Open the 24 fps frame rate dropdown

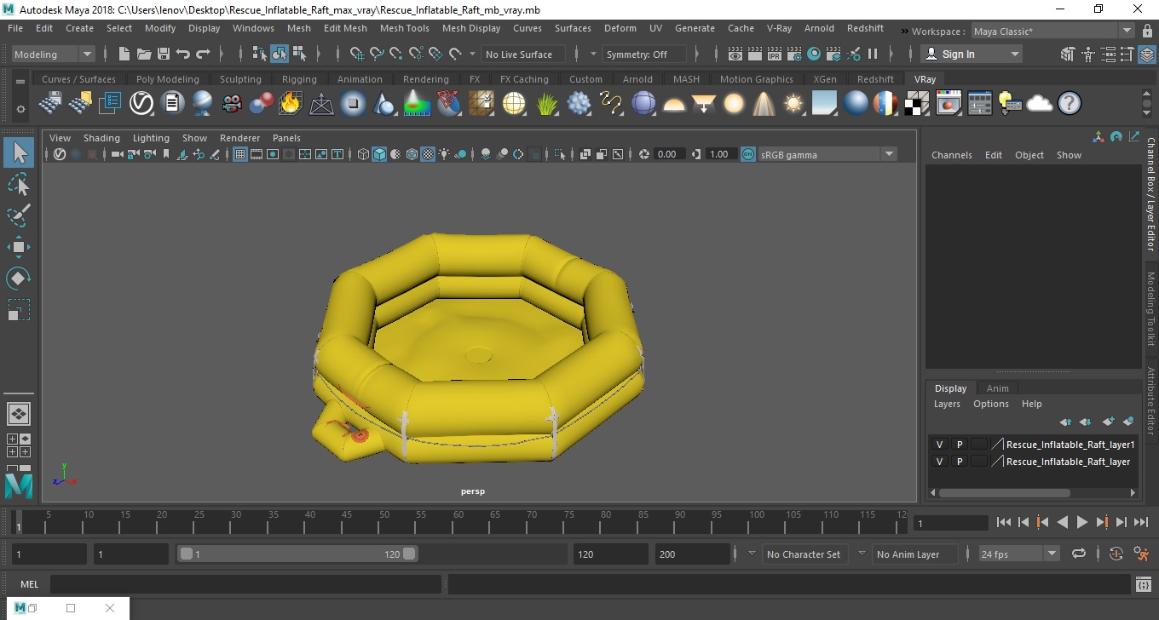[x=1018, y=554]
